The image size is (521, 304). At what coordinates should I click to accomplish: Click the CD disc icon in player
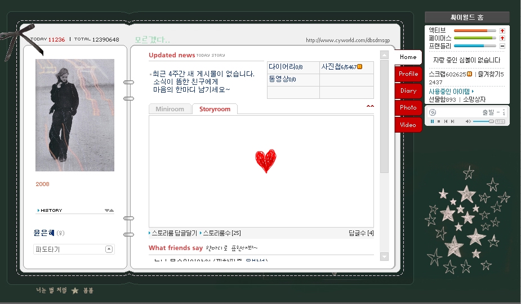432,112
